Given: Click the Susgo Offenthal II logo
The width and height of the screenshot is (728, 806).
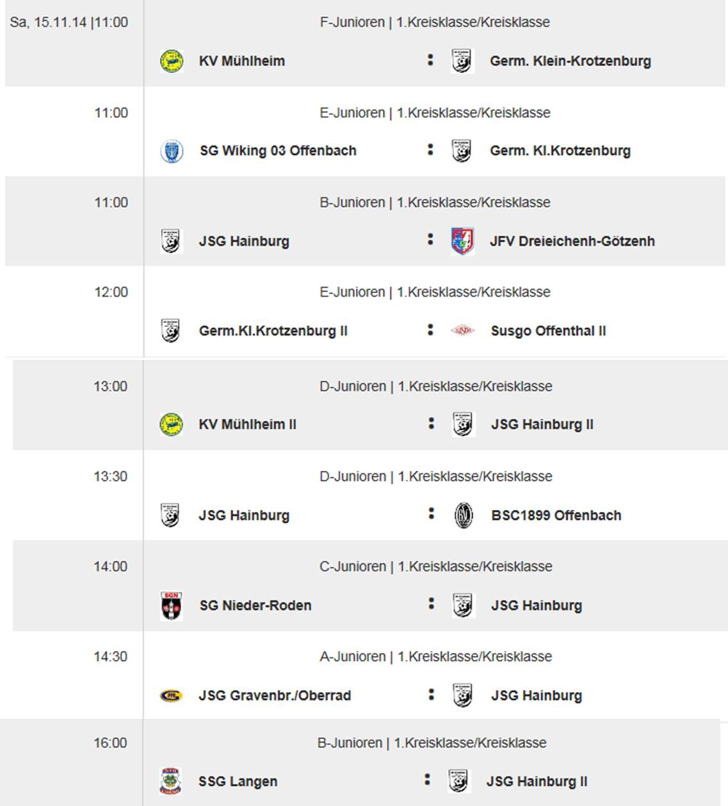Looking at the screenshot, I should tap(462, 331).
